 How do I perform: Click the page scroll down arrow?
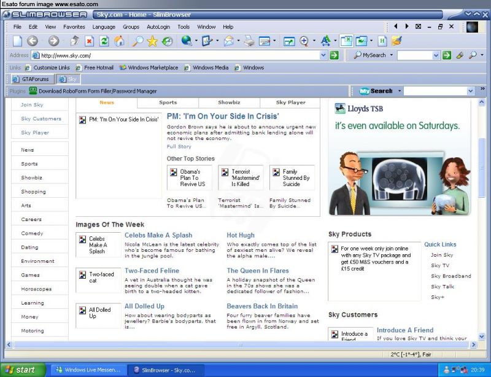(x=482, y=336)
